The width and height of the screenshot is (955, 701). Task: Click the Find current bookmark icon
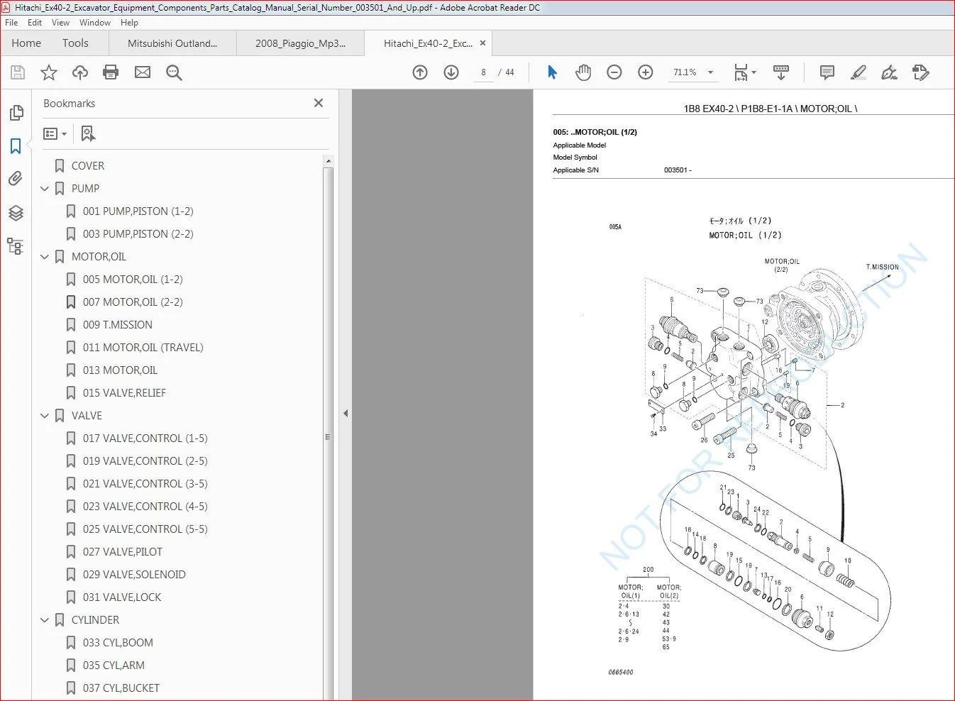click(88, 133)
